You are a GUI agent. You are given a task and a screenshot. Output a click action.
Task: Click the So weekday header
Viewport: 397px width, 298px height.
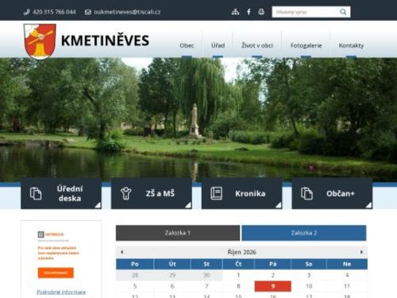pyautogui.click(x=309, y=264)
